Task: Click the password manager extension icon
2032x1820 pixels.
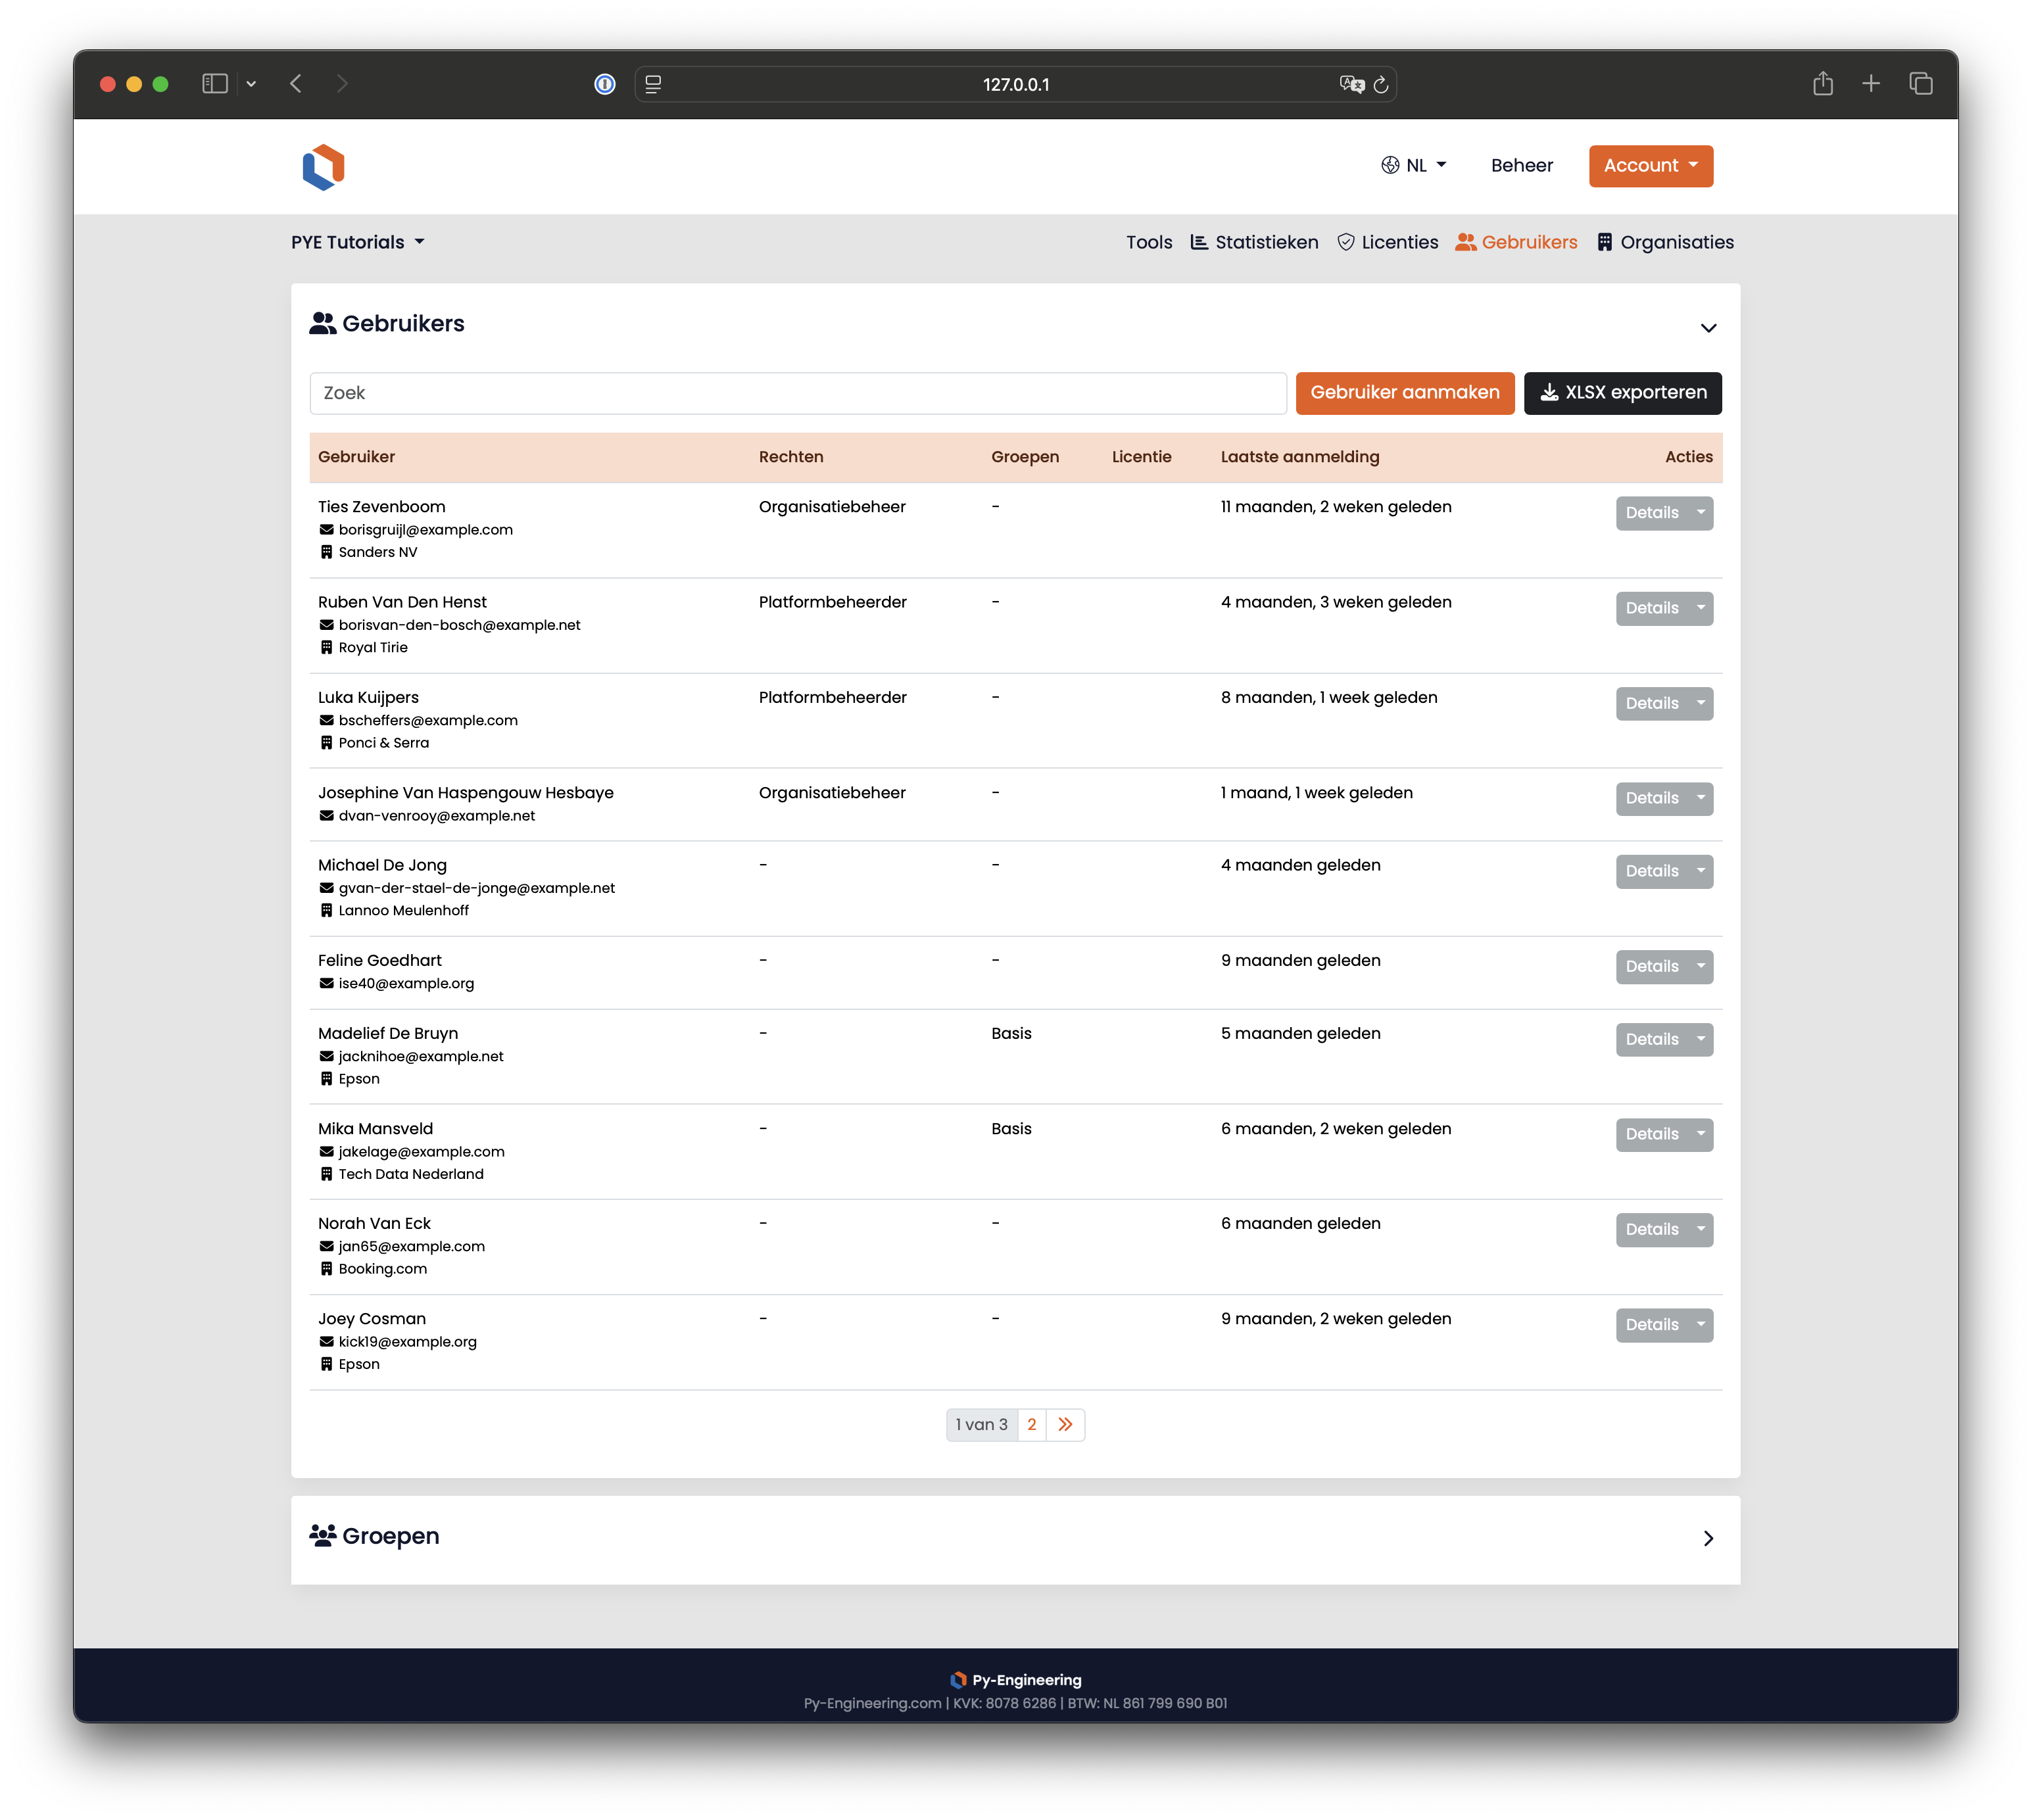Action: coord(605,85)
